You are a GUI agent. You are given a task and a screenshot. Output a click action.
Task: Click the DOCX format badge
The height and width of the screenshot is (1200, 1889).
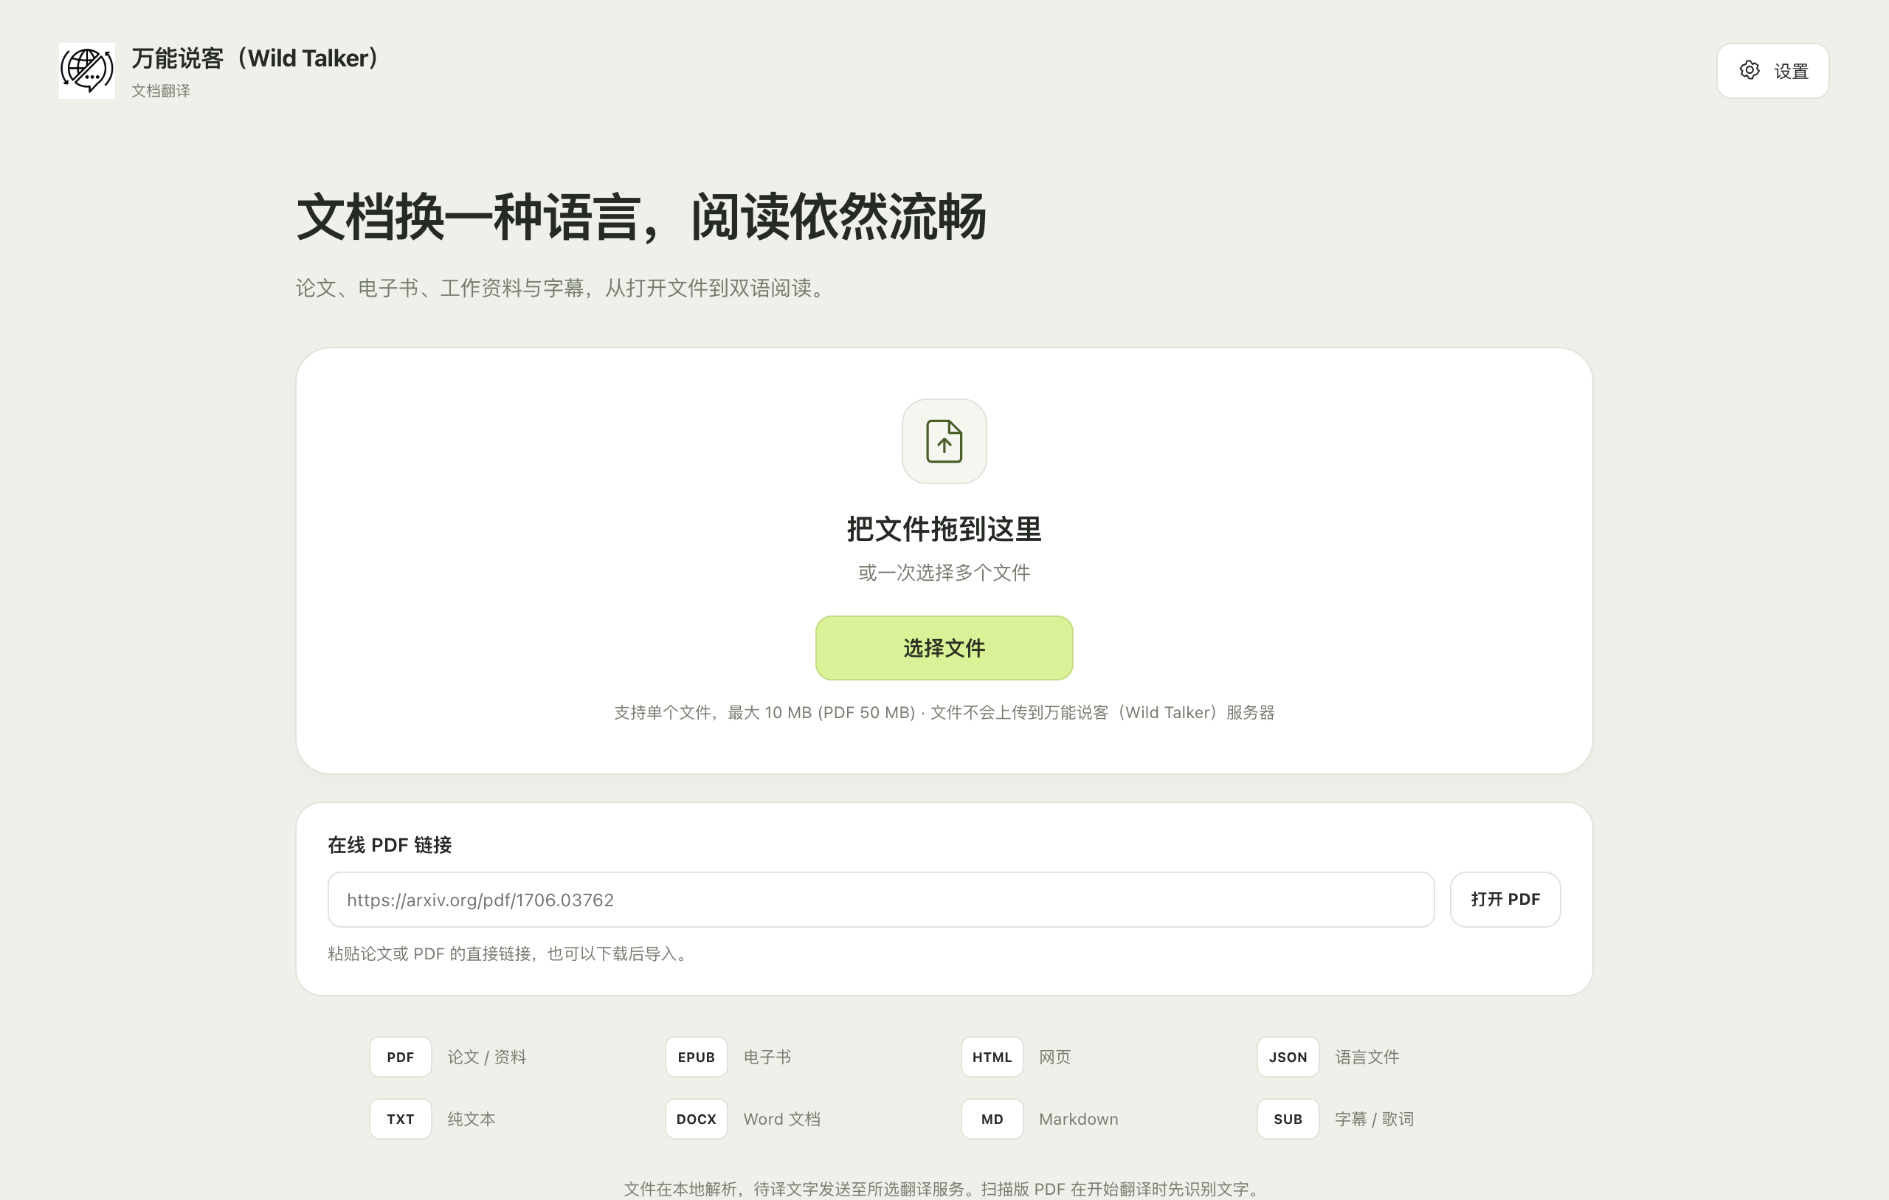click(x=696, y=1119)
